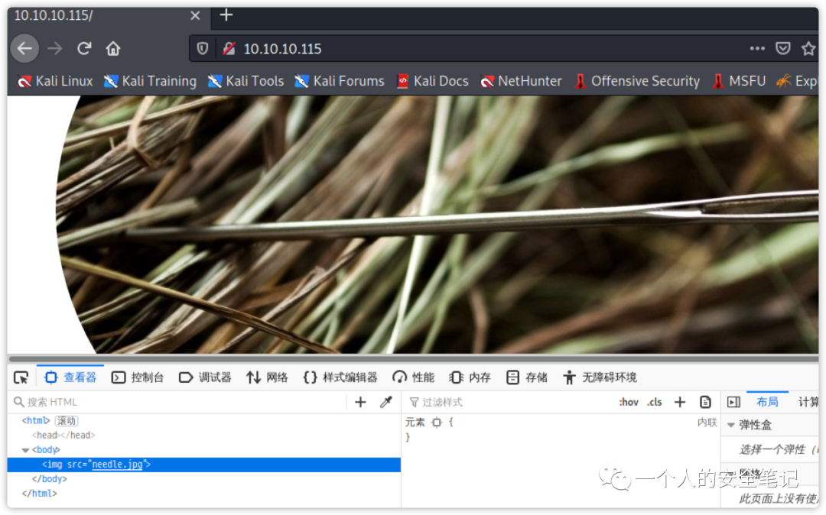Screen dimensions: 826x515
Task: Open a new tab with plus button
Action: (226, 15)
